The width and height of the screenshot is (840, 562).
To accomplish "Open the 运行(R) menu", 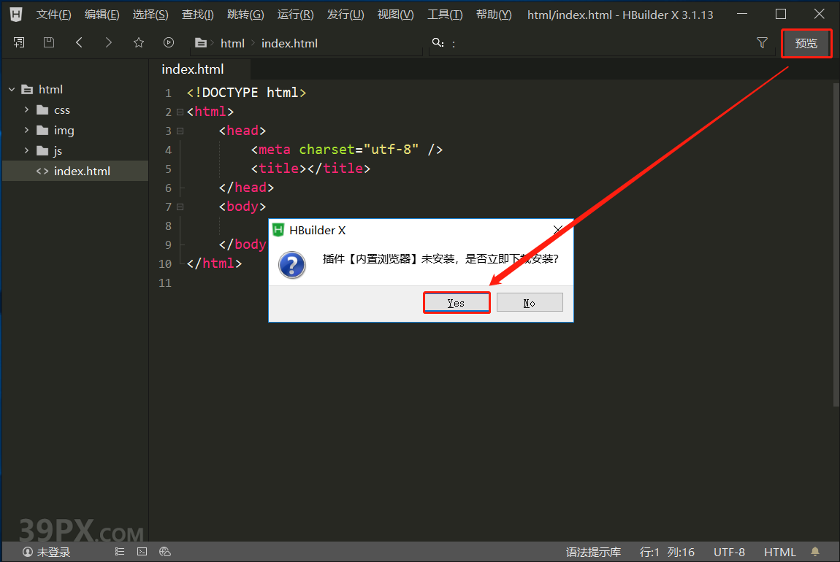I will [294, 14].
